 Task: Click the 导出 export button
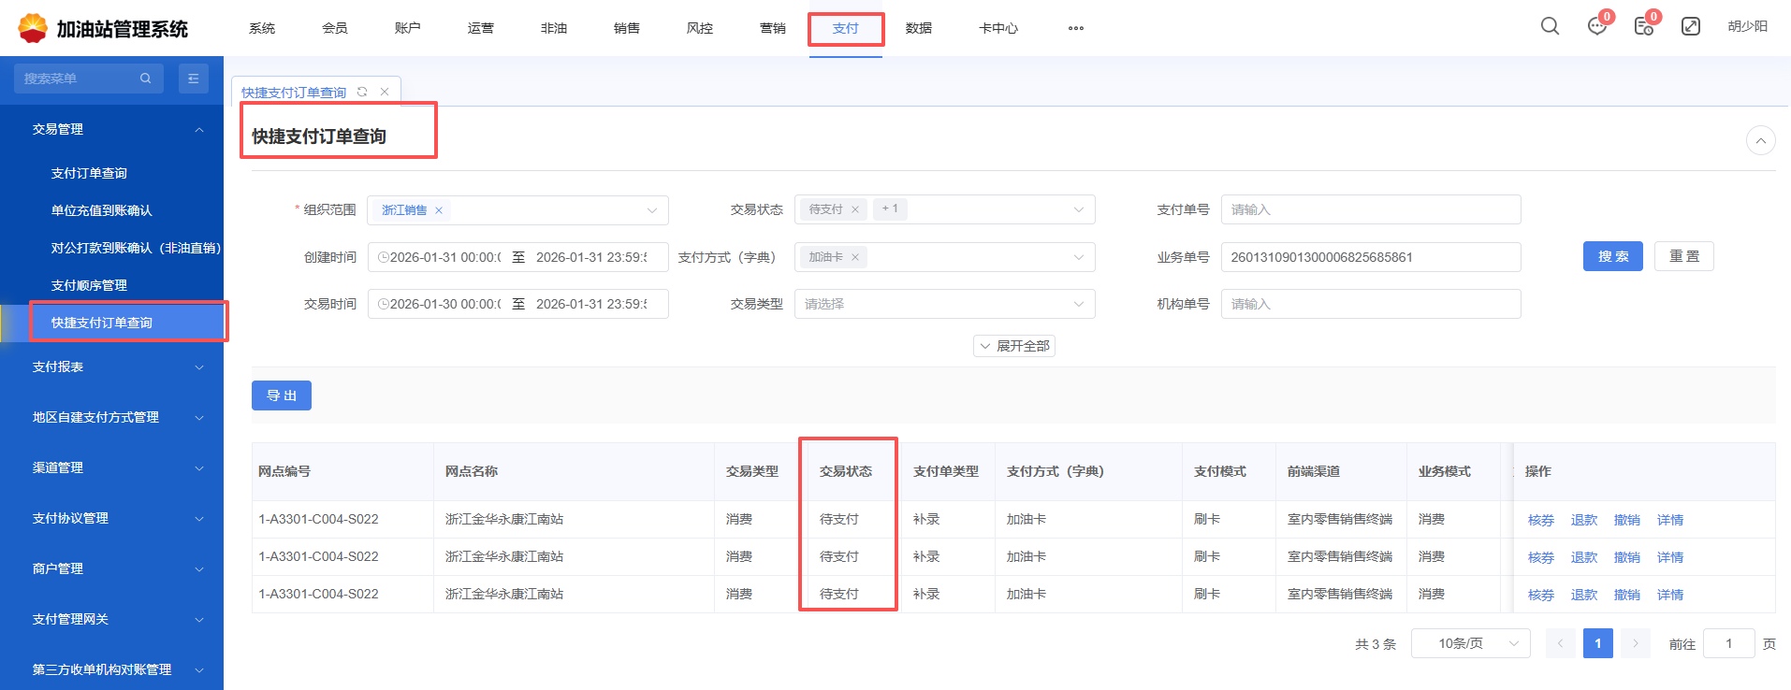pos(281,395)
